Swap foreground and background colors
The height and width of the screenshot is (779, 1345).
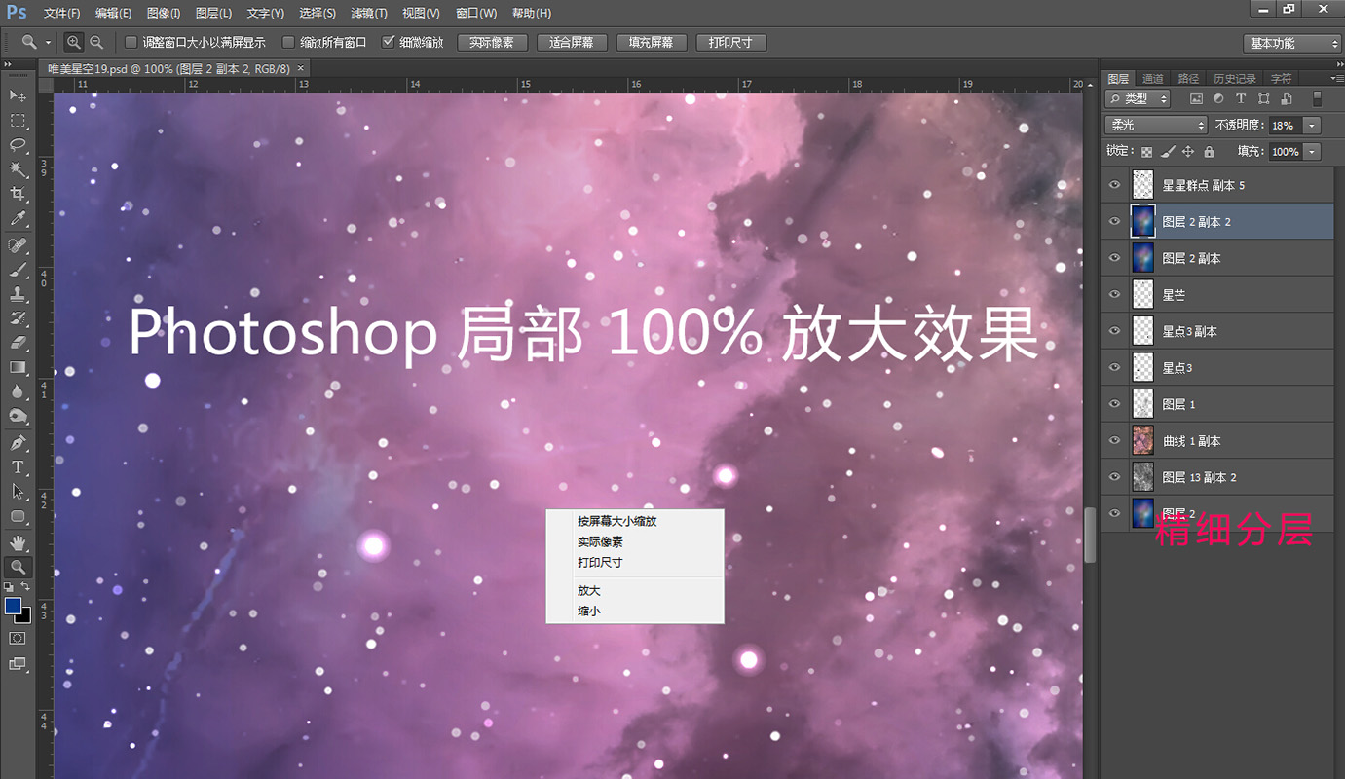tap(26, 588)
